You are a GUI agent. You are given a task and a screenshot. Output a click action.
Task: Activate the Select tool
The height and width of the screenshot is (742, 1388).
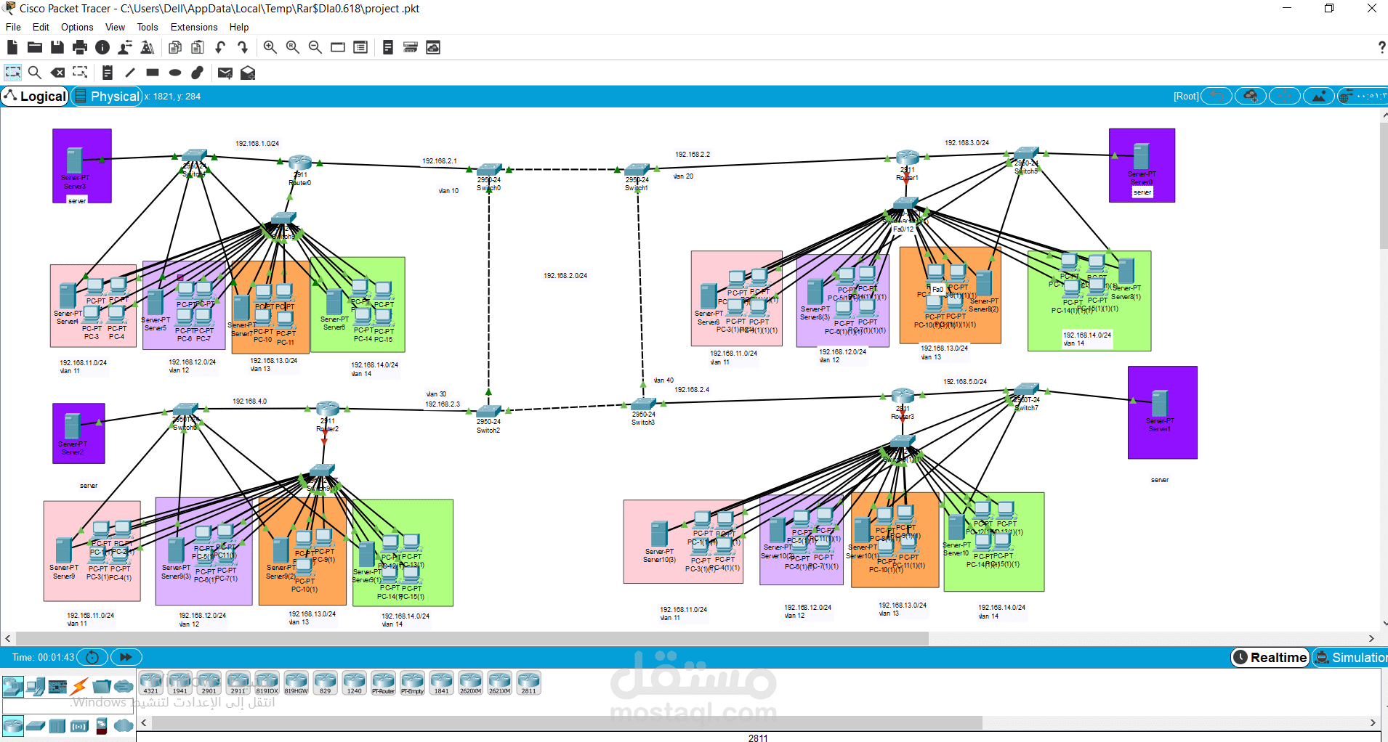(x=13, y=73)
